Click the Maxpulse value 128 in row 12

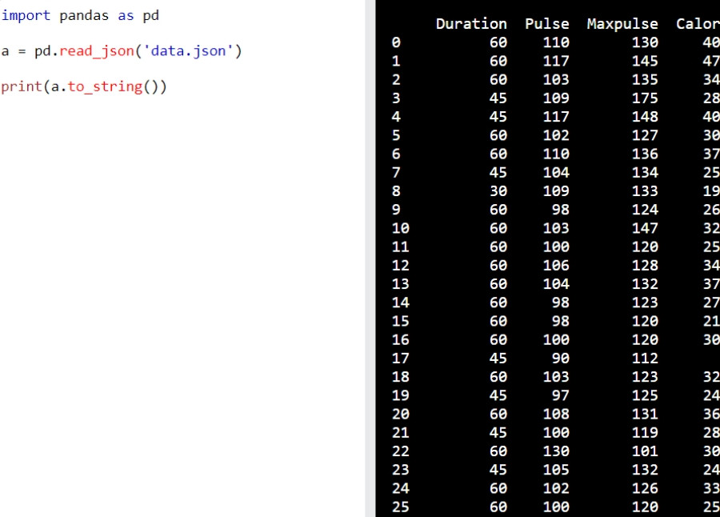(645, 266)
